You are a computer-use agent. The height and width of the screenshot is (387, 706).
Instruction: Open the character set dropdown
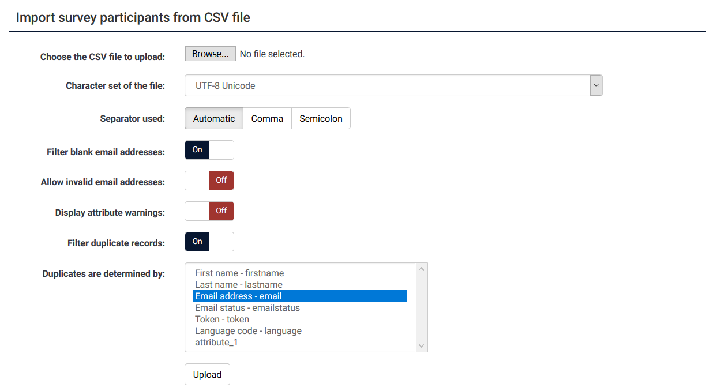(x=393, y=85)
